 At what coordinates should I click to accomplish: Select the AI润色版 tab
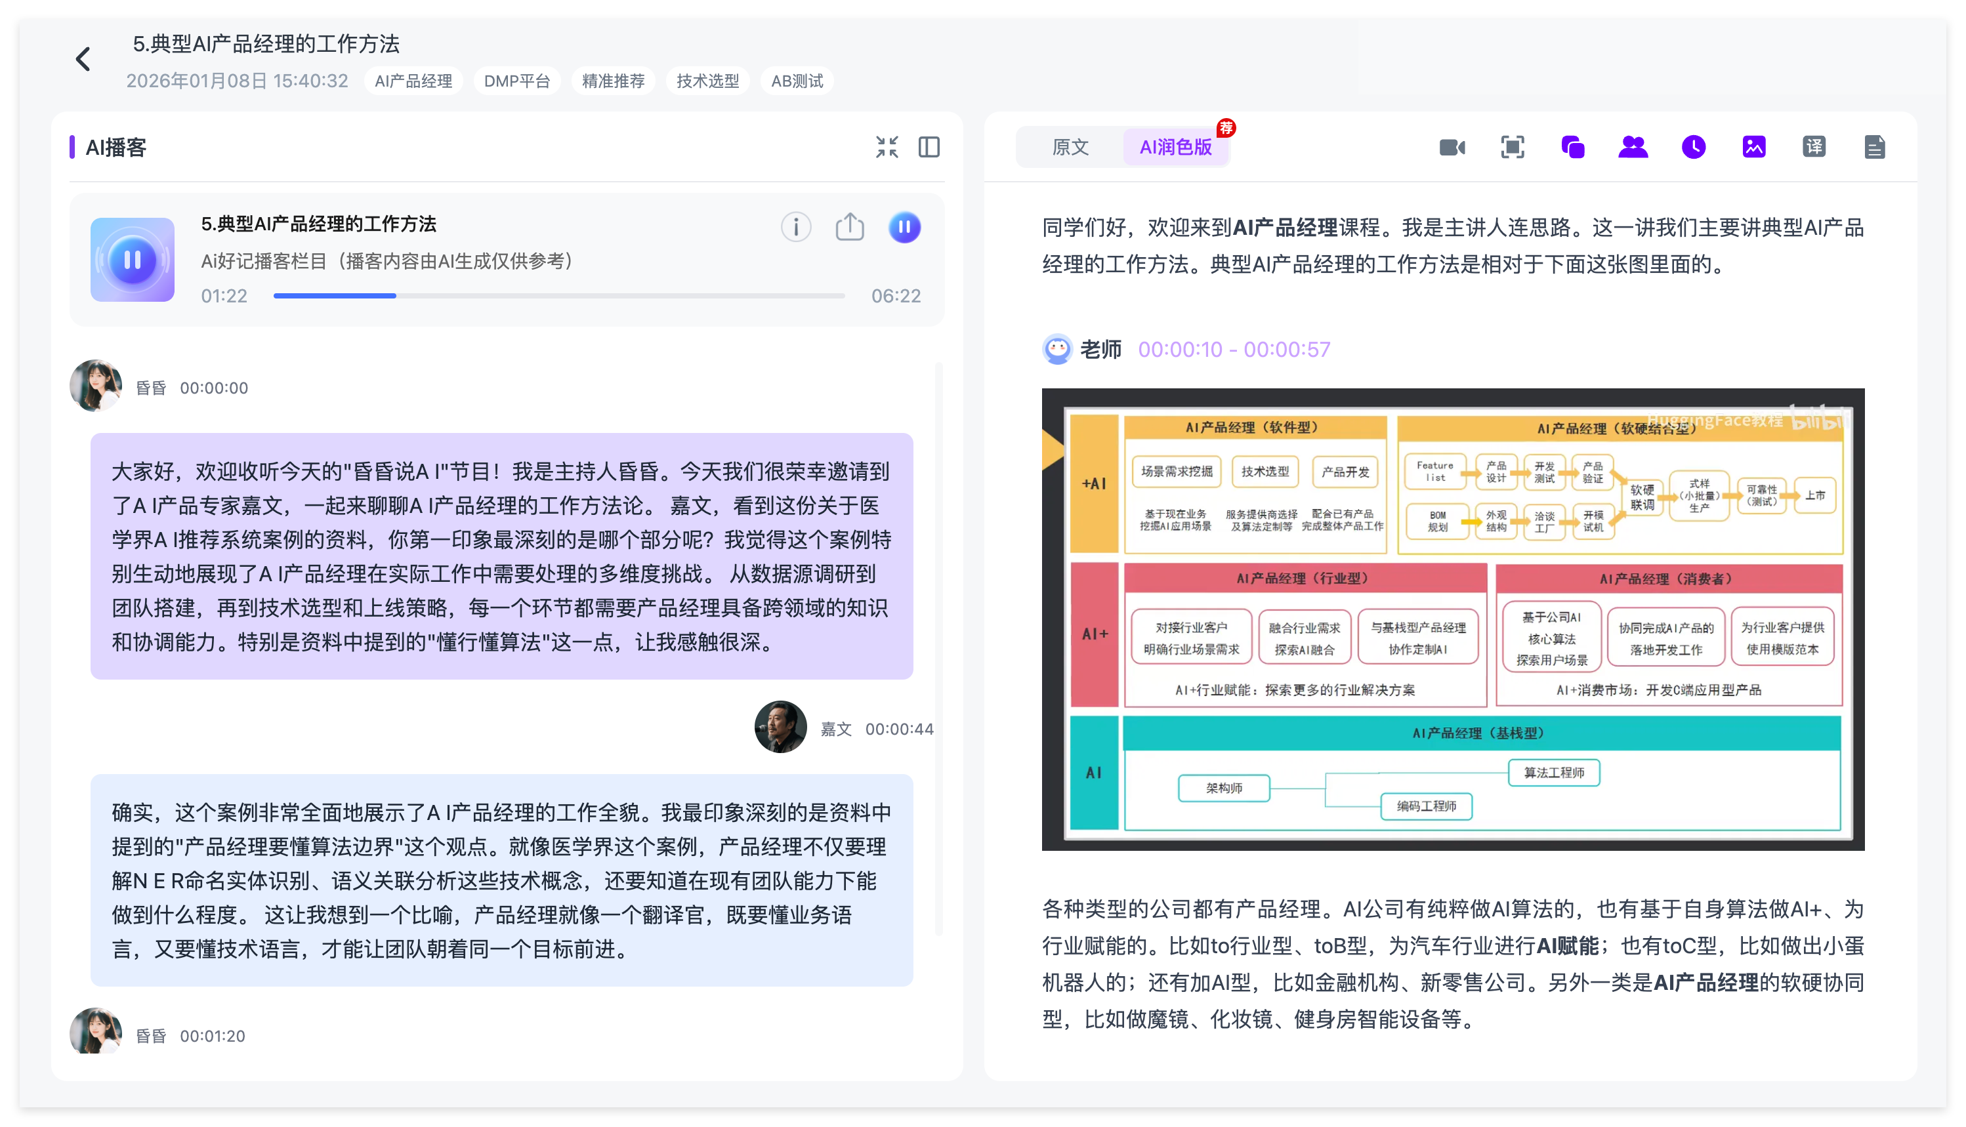click(1175, 147)
